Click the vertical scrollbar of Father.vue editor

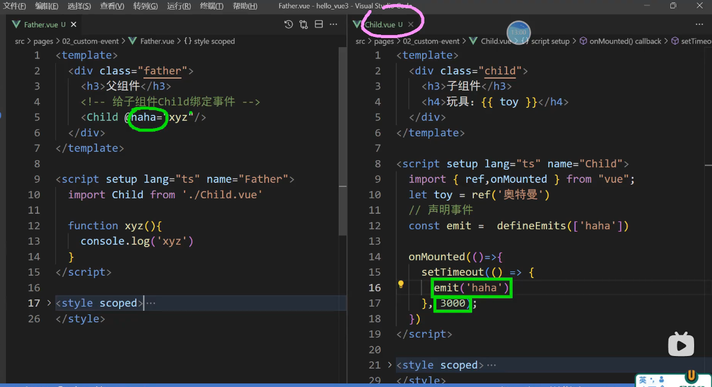coord(343,141)
